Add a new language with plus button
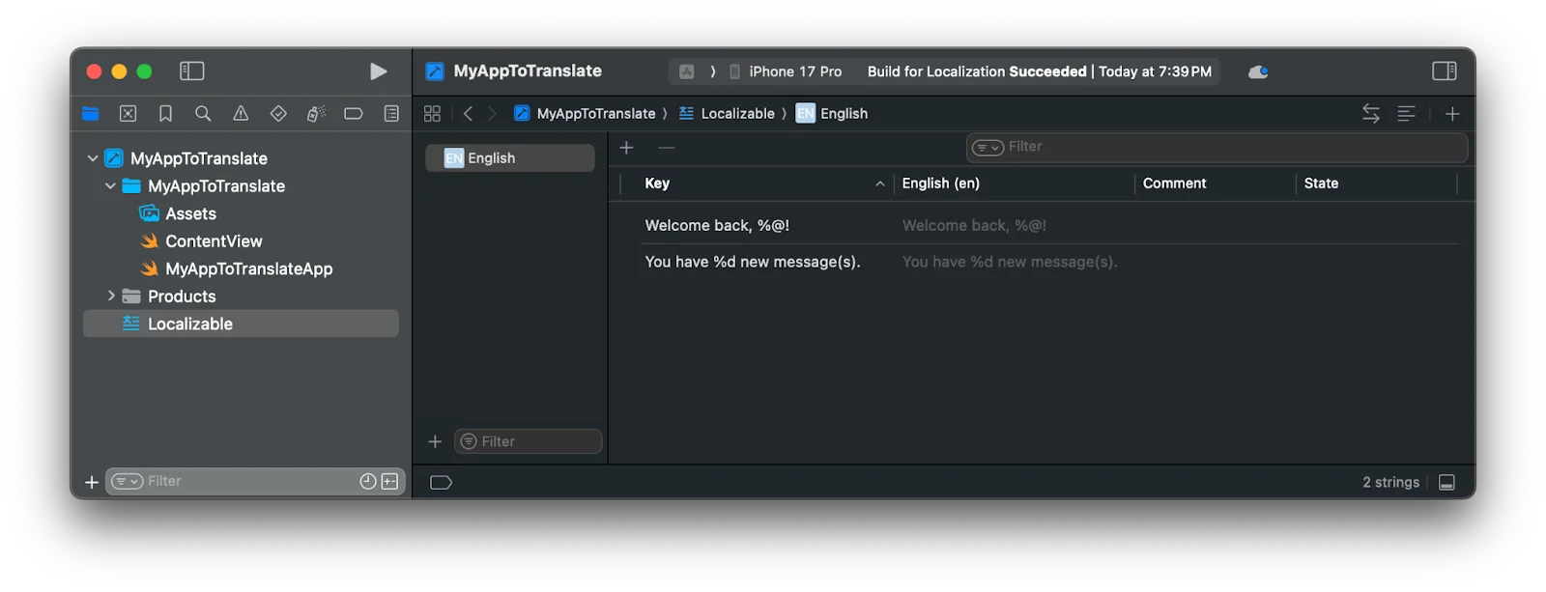This screenshot has width=1546, height=592. click(435, 441)
